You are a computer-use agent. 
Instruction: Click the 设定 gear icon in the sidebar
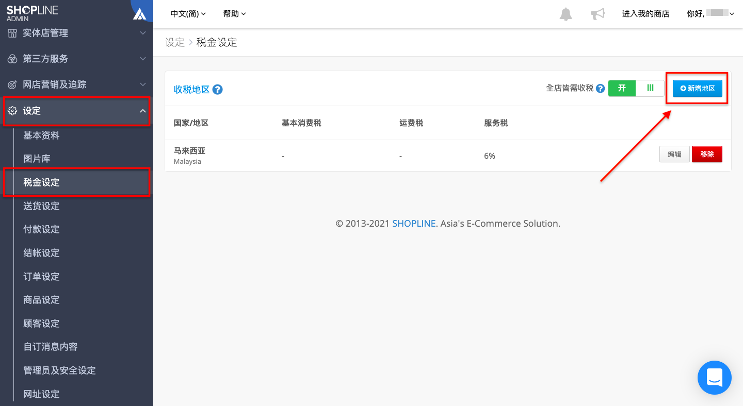(12, 111)
